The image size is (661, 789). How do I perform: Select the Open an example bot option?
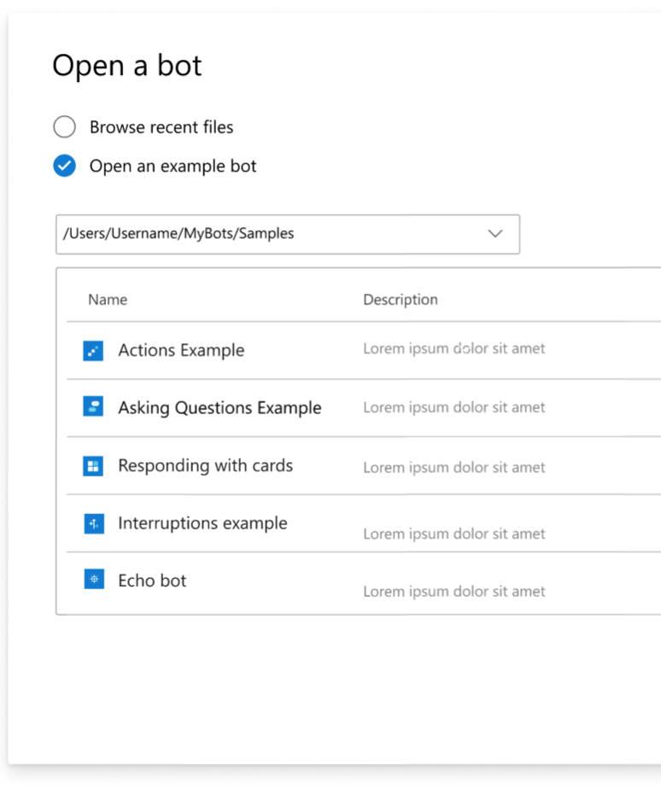tap(64, 166)
